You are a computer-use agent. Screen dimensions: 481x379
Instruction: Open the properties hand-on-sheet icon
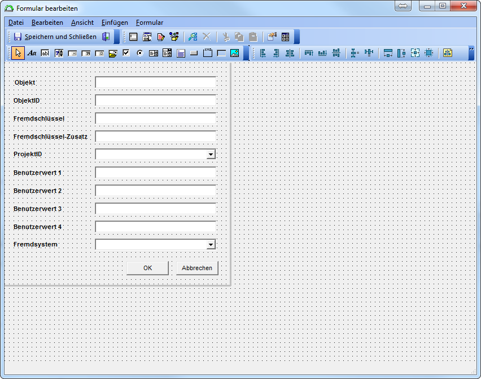[x=272, y=37]
